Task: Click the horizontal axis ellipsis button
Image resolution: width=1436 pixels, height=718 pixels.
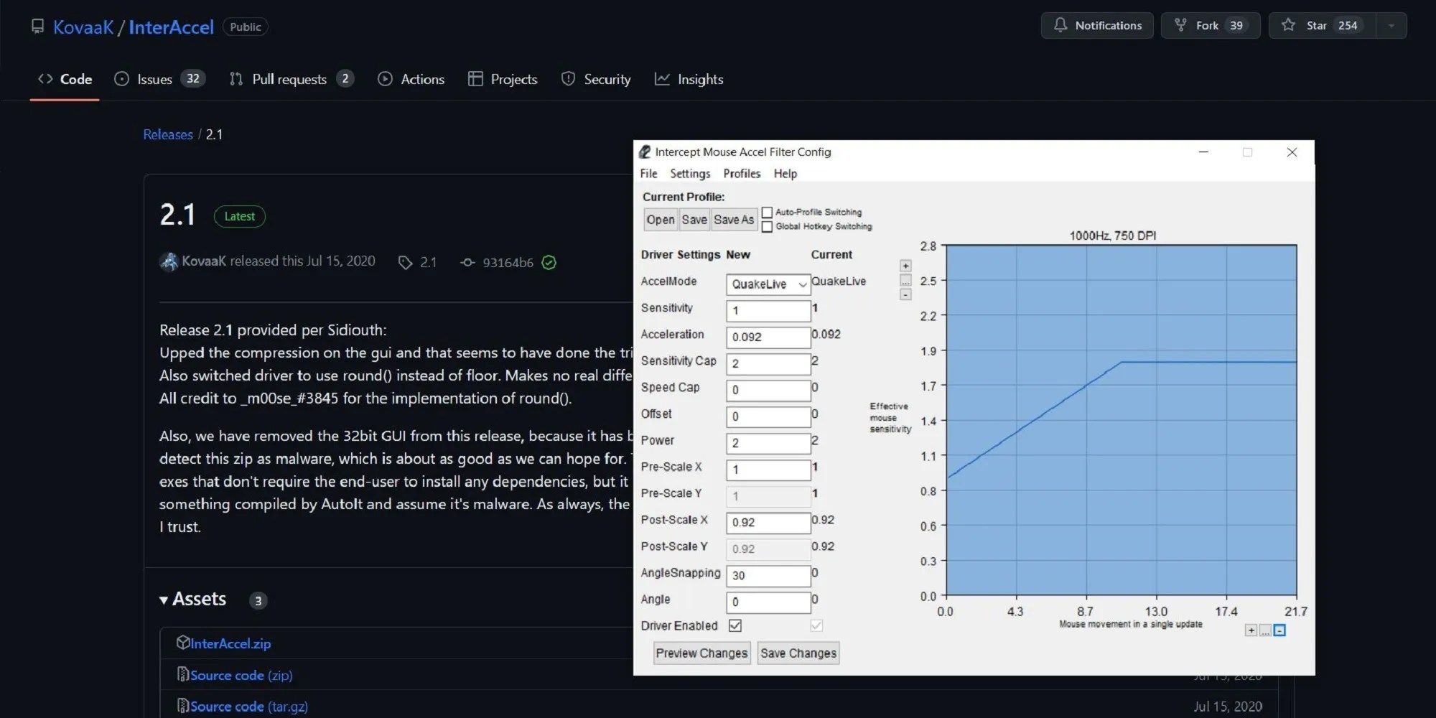Action: point(1265,630)
